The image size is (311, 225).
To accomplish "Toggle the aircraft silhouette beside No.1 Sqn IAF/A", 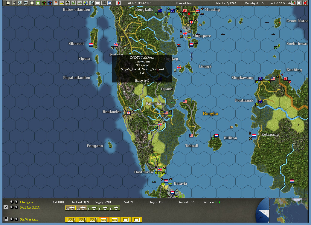I will tap(6, 206).
